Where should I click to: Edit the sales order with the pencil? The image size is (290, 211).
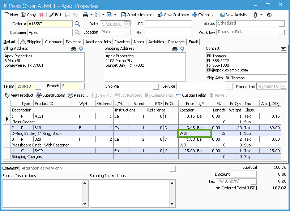[x=55, y=15]
